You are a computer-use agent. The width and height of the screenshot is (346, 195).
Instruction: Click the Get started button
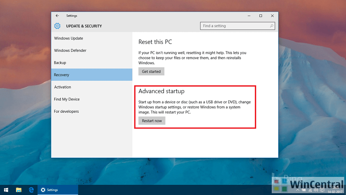[151, 71]
